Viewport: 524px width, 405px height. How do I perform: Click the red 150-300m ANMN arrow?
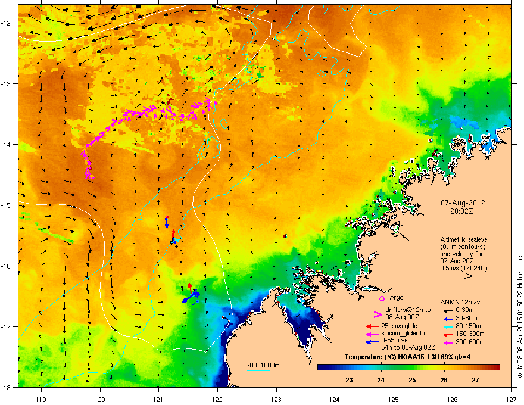coord(447,334)
